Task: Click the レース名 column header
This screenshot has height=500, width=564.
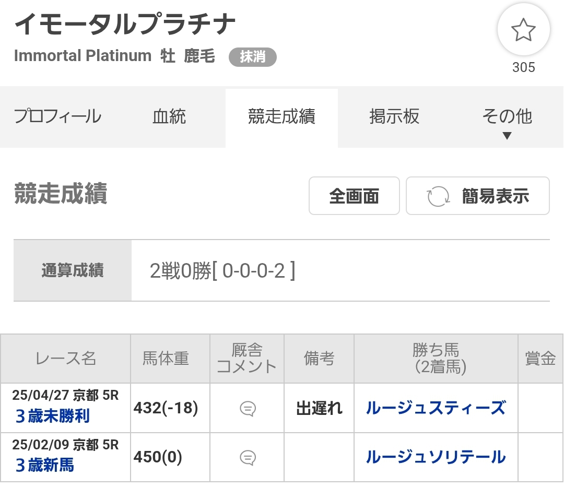Action: [x=65, y=359]
